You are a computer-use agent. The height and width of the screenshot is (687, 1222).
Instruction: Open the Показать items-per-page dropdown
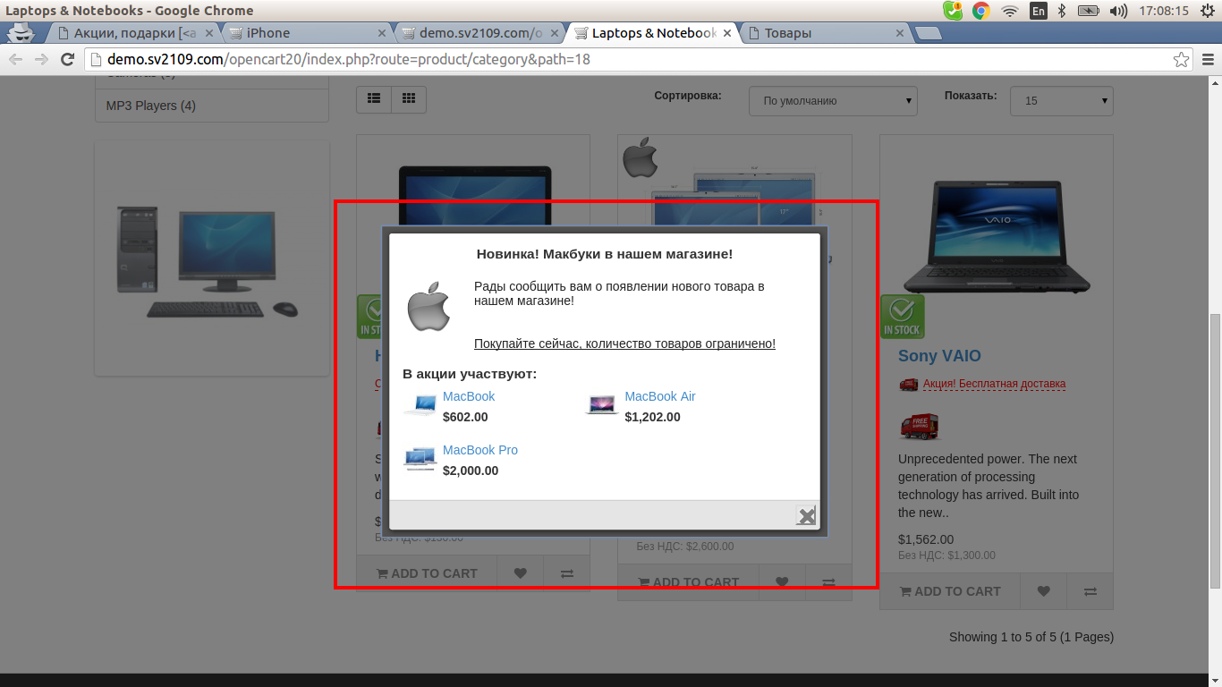[x=1061, y=101]
